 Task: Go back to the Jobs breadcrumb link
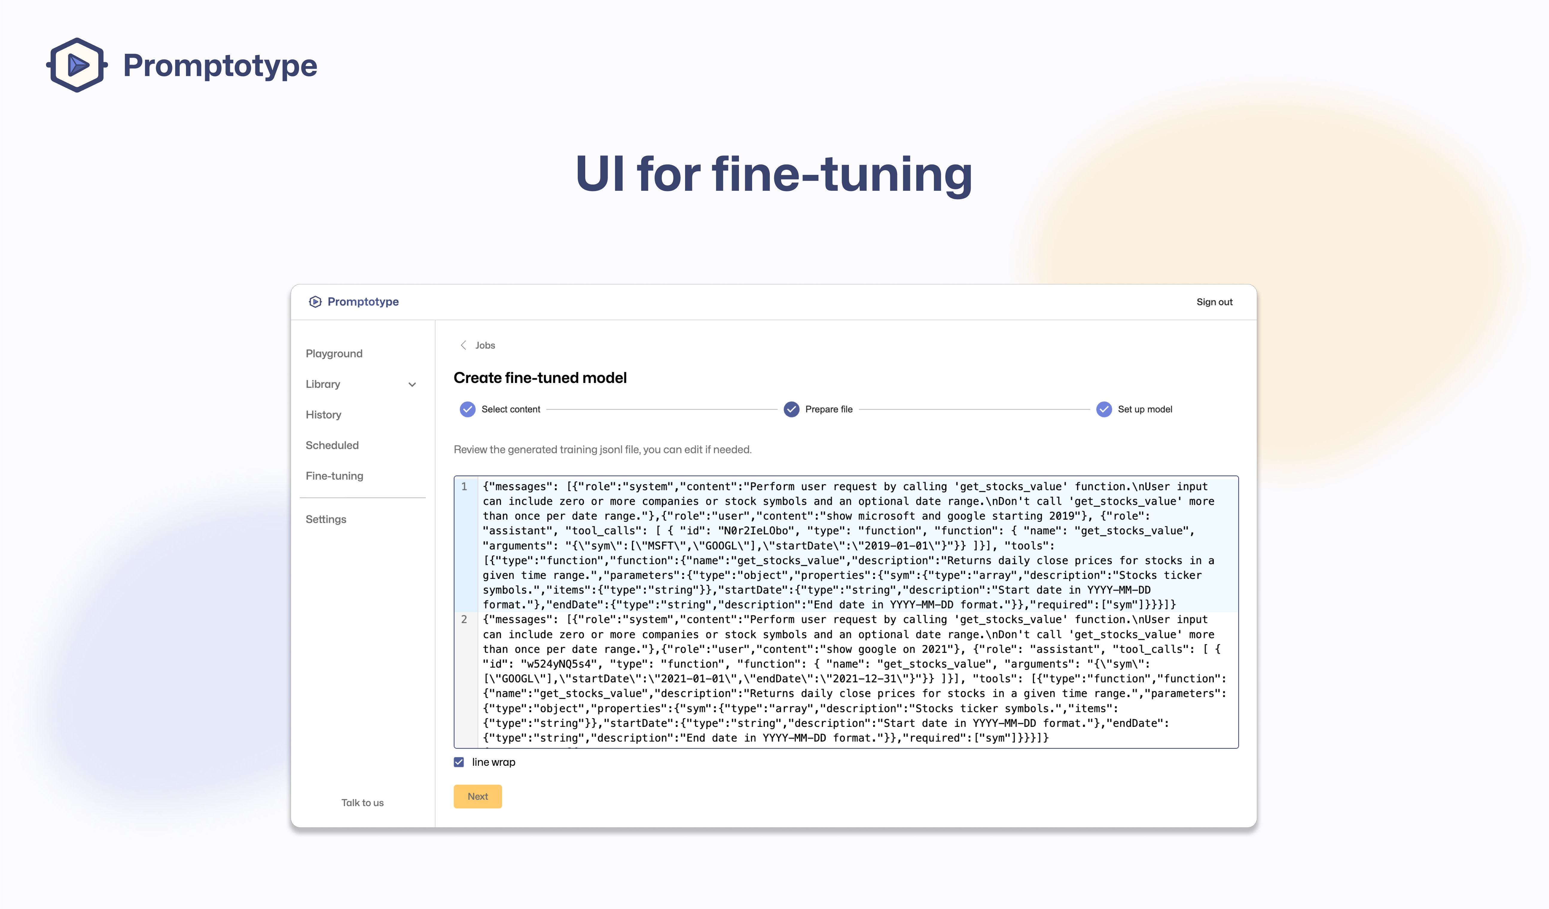pyautogui.click(x=485, y=345)
